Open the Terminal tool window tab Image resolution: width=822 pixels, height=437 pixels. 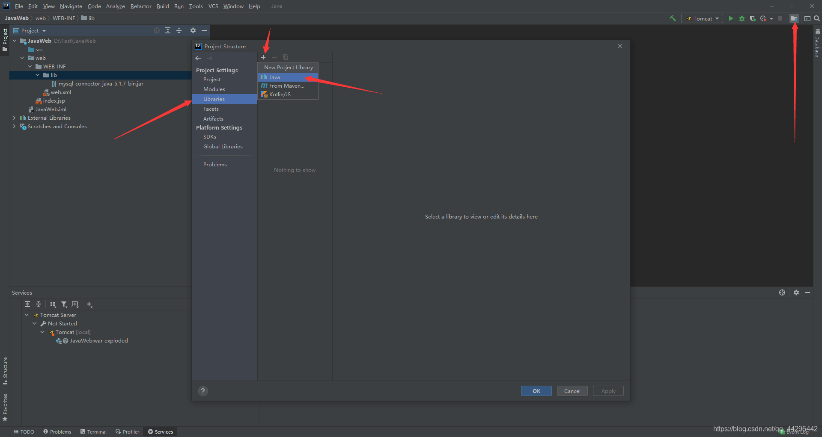coord(93,432)
